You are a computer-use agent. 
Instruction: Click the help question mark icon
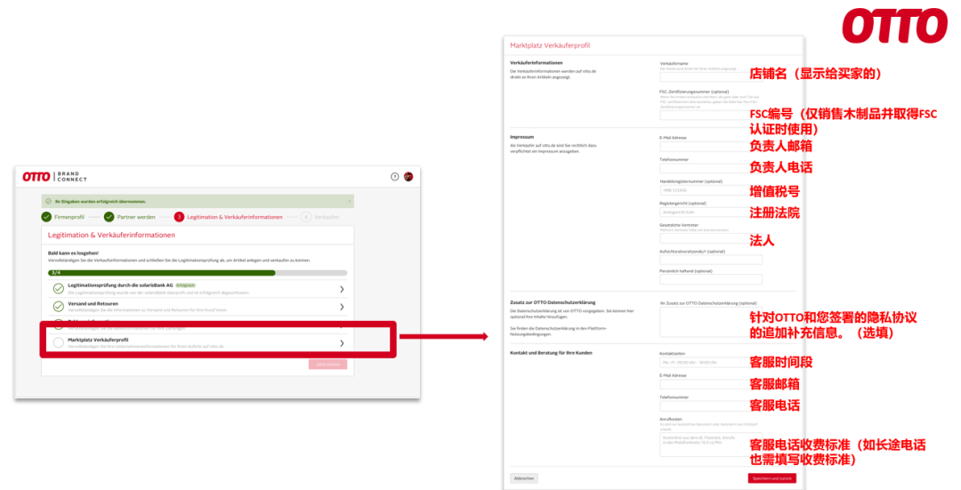395,177
